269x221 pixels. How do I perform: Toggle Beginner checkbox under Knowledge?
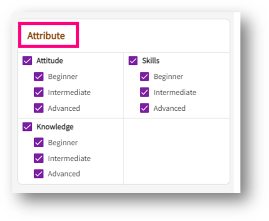(39, 143)
